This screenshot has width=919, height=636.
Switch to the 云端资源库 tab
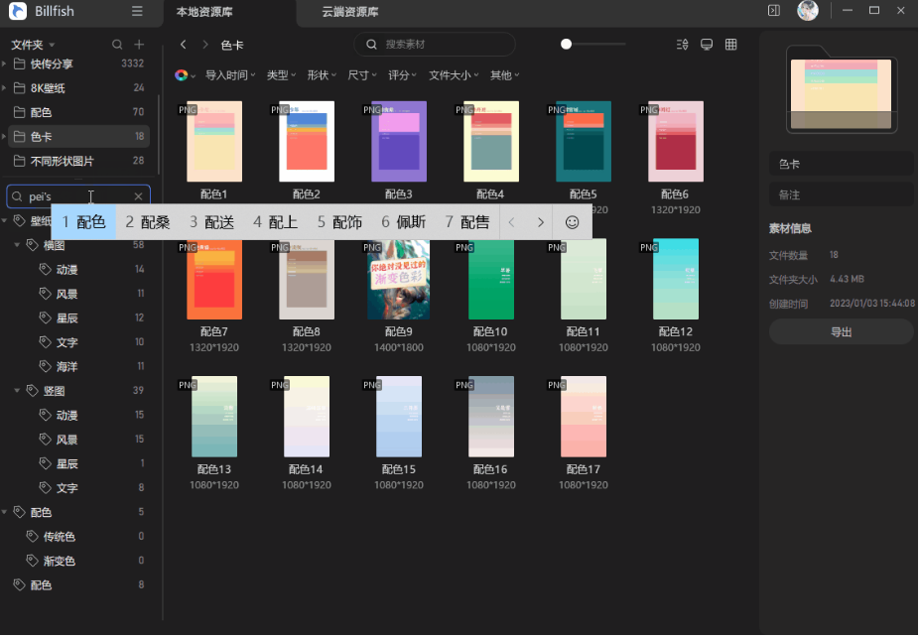pos(349,12)
